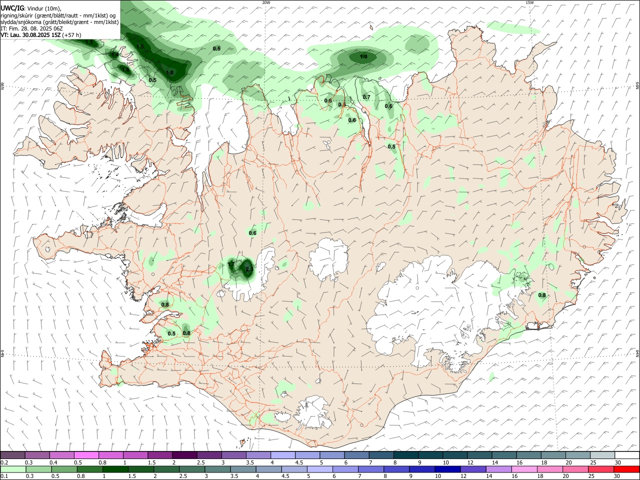Pick the pale green 0.1 rain legend swatch
640x480 pixels.
click(13, 469)
